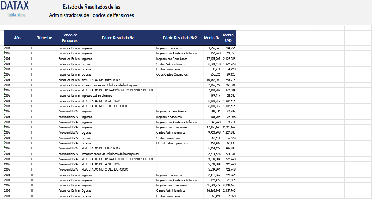Select the first Futuro de Bolivia cell
372x199 pixels.
(69, 48)
